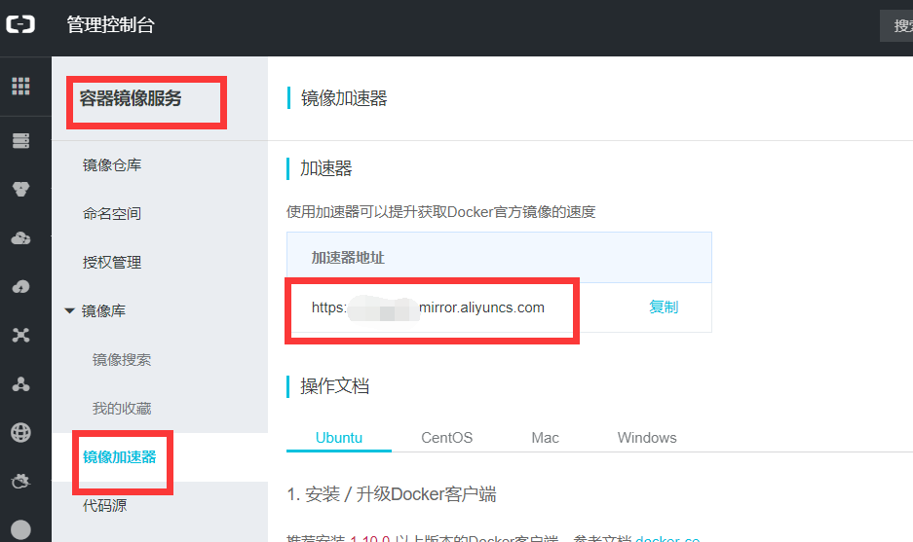The height and width of the screenshot is (542, 913).
Task: Click the search box in the top bar
Action: click(x=896, y=25)
